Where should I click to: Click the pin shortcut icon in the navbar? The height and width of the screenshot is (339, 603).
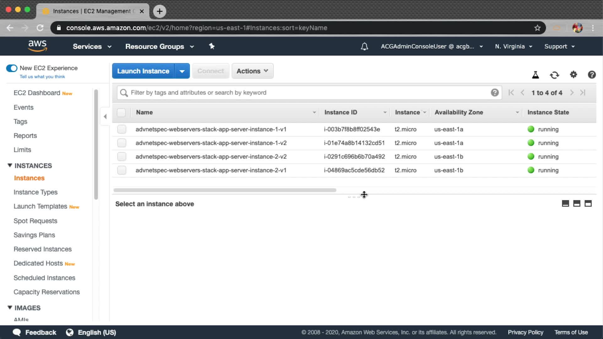pyautogui.click(x=212, y=46)
